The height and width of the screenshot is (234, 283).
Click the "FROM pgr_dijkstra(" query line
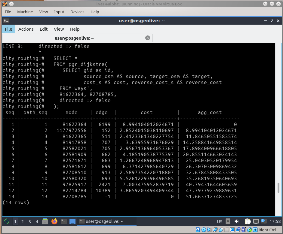[80, 64]
